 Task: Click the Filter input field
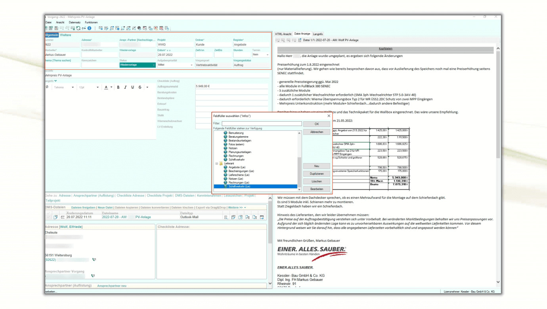[x=262, y=124]
